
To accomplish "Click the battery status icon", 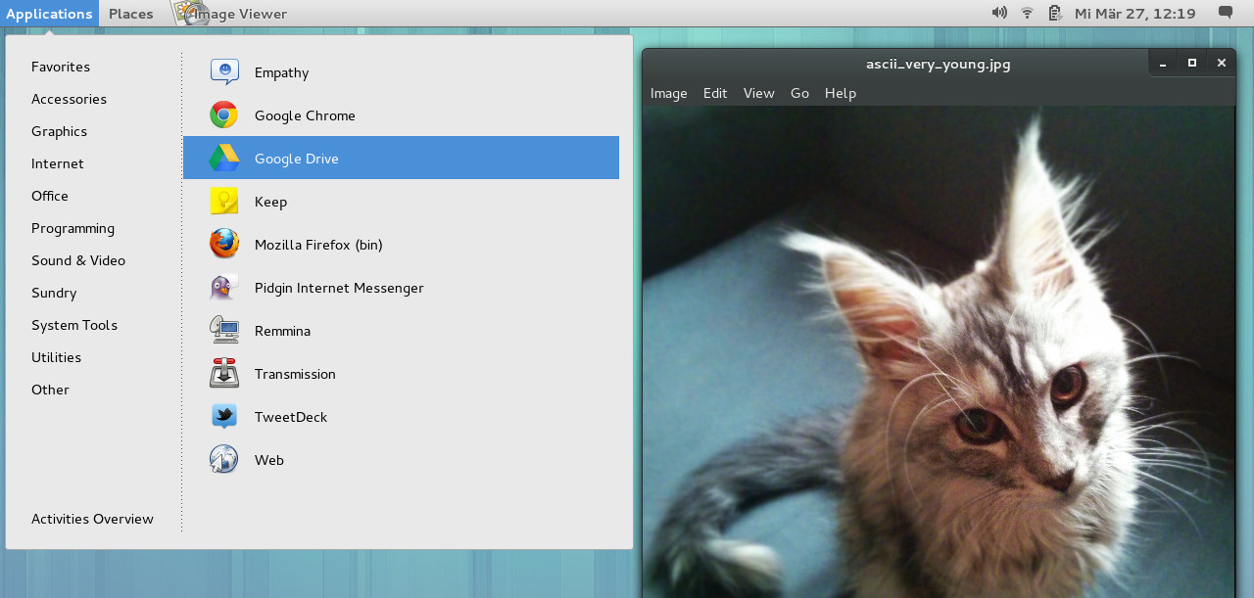I will point(1054,13).
